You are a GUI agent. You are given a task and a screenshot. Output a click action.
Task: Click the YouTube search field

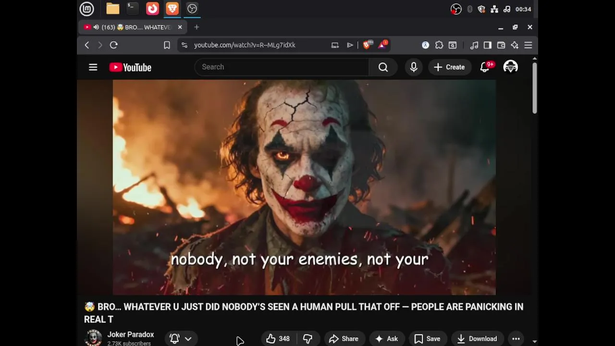click(282, 67)
